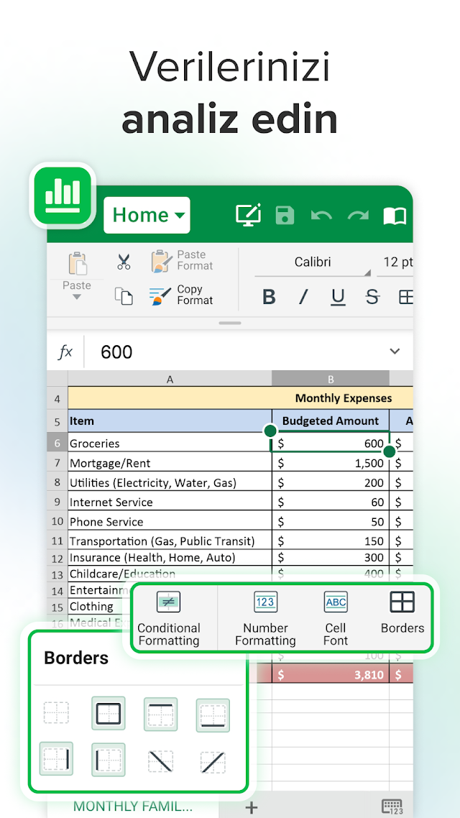Apply outside box border
Image resolution: width=460 pixels, height=818 pixels.
pos(109,713)
